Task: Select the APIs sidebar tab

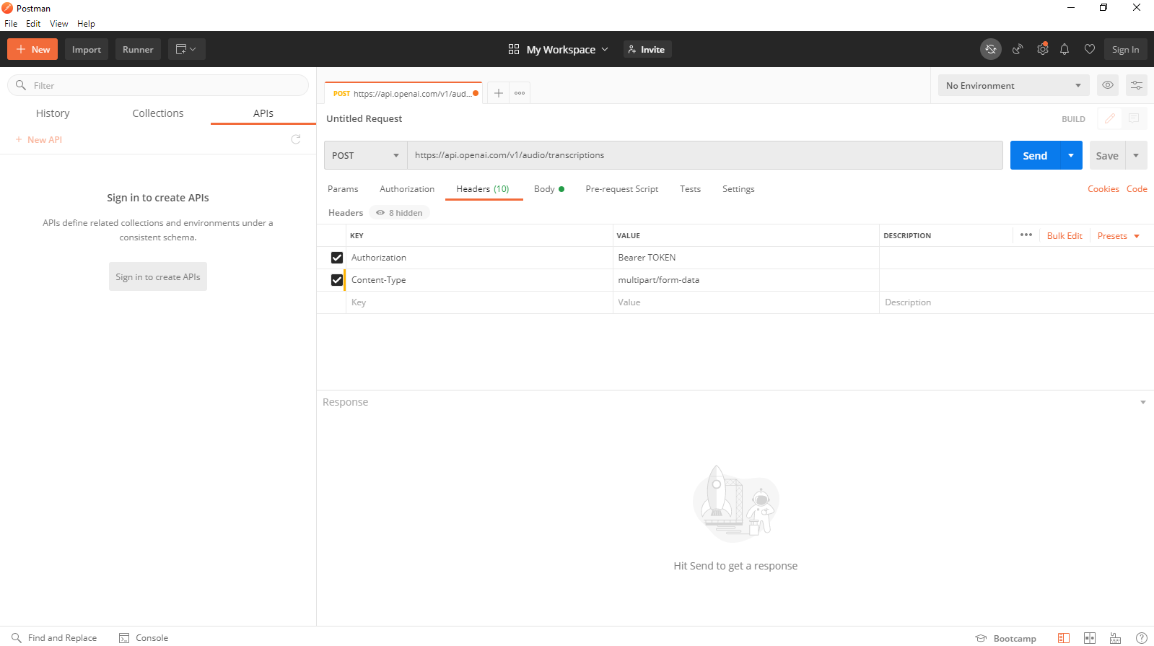Action: [263, 113]
